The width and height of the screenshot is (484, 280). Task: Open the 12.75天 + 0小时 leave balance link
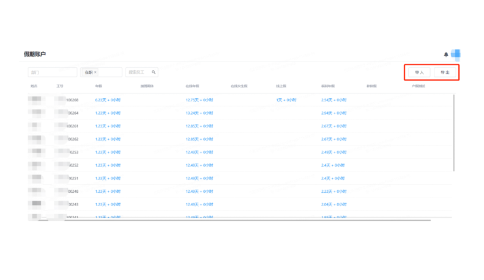(198, 100)
